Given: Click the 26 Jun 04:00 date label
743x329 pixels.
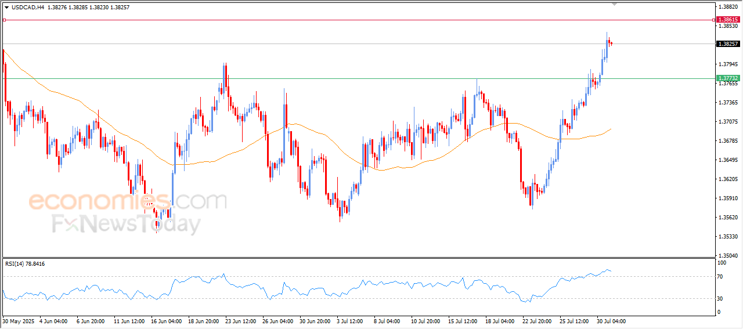Looking at the screenshot, I should coord(277,321).
